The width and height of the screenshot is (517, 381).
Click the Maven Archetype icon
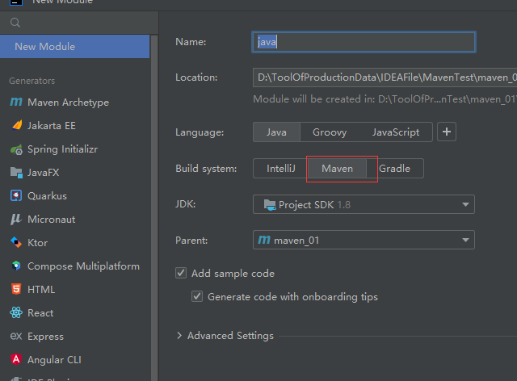(x=16, y=102)
